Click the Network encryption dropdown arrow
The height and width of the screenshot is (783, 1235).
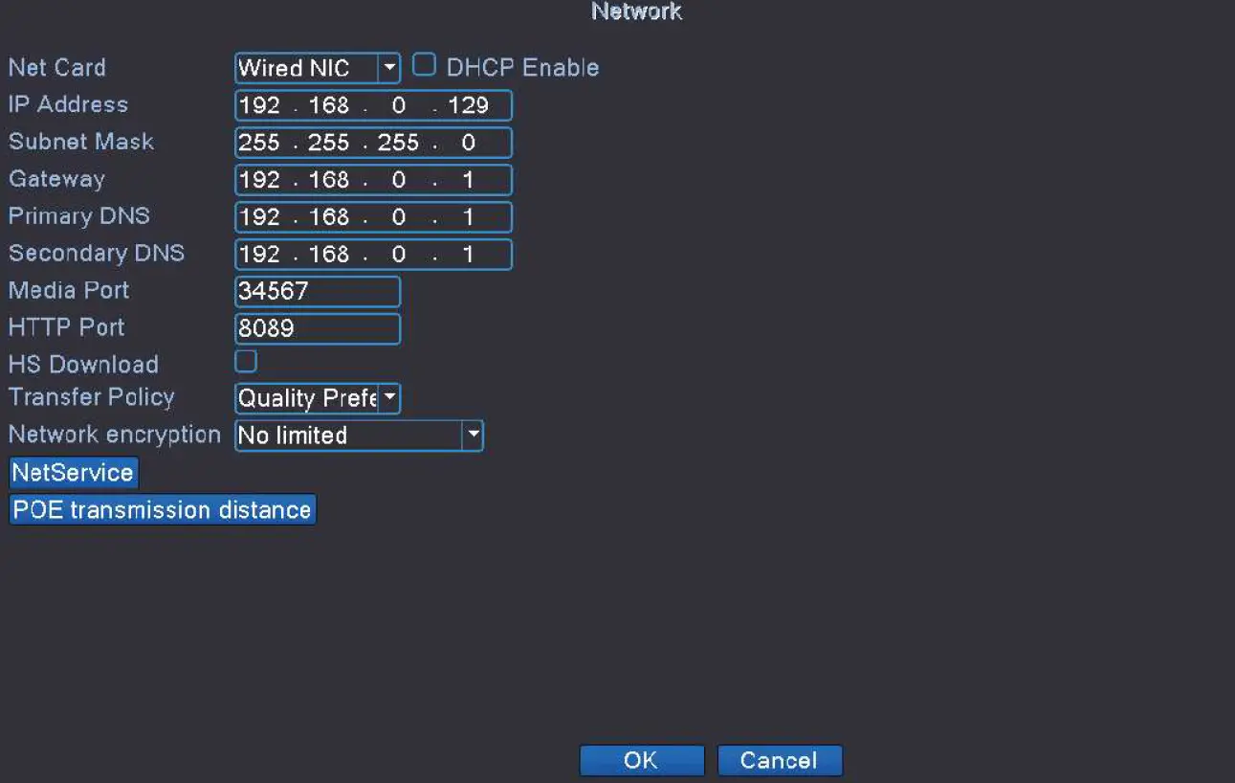coord(474,436)
